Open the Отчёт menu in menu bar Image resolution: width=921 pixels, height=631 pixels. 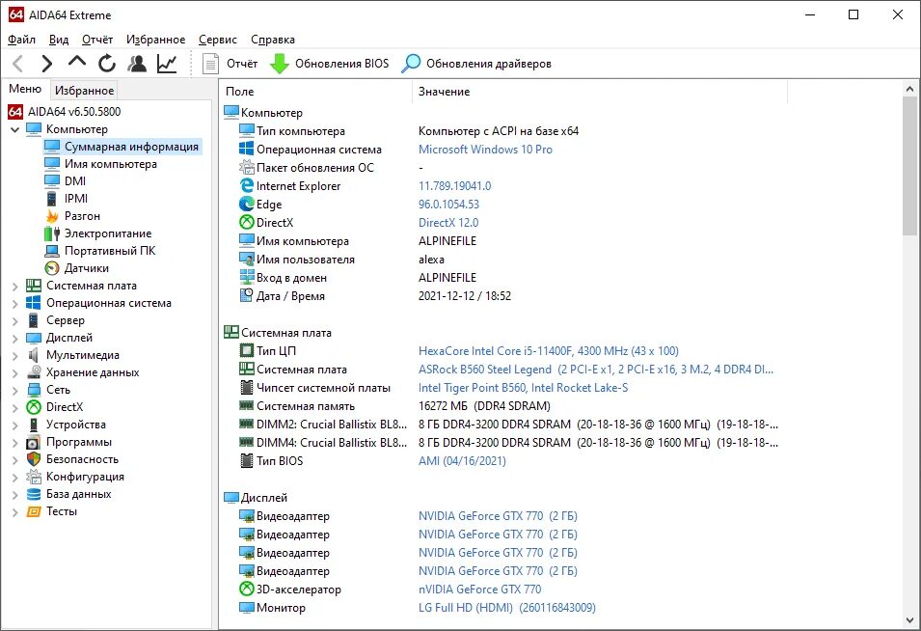coord(97,40)
